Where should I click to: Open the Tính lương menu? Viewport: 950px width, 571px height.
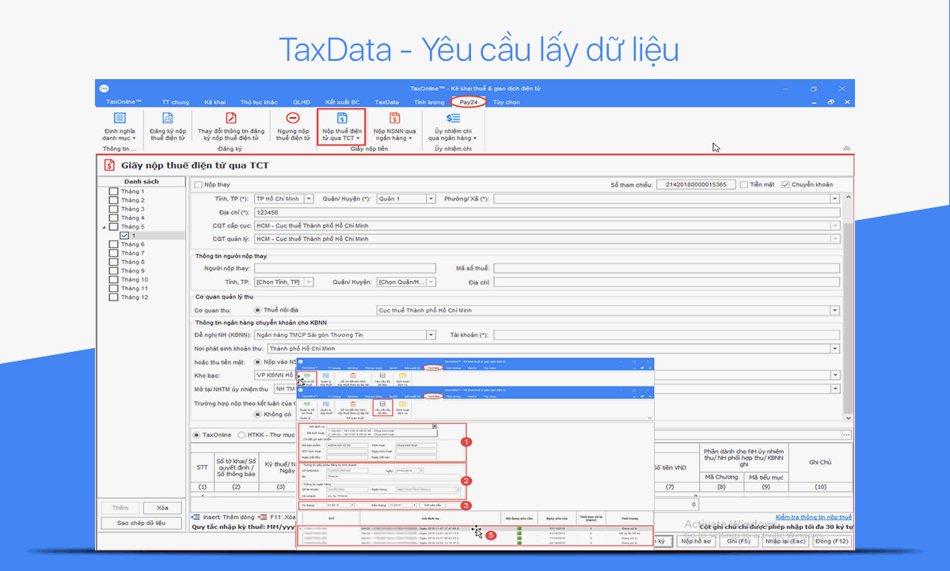coord(428,101)
